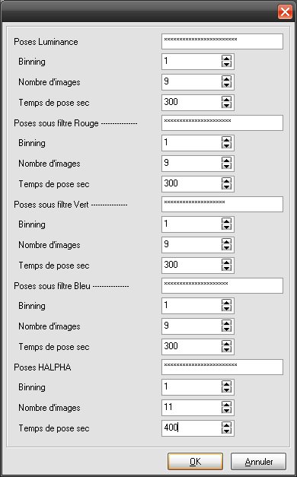Screen dimensions: 297x477
Task: Increase Bleu filter Nombre d'images value
Action: (x=226, y=323)
